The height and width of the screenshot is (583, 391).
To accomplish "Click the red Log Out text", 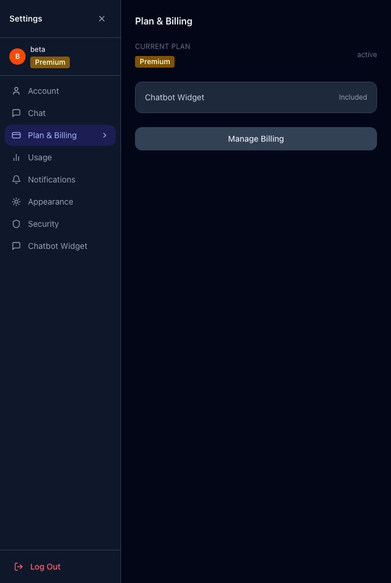I will [x=45, y=567].
